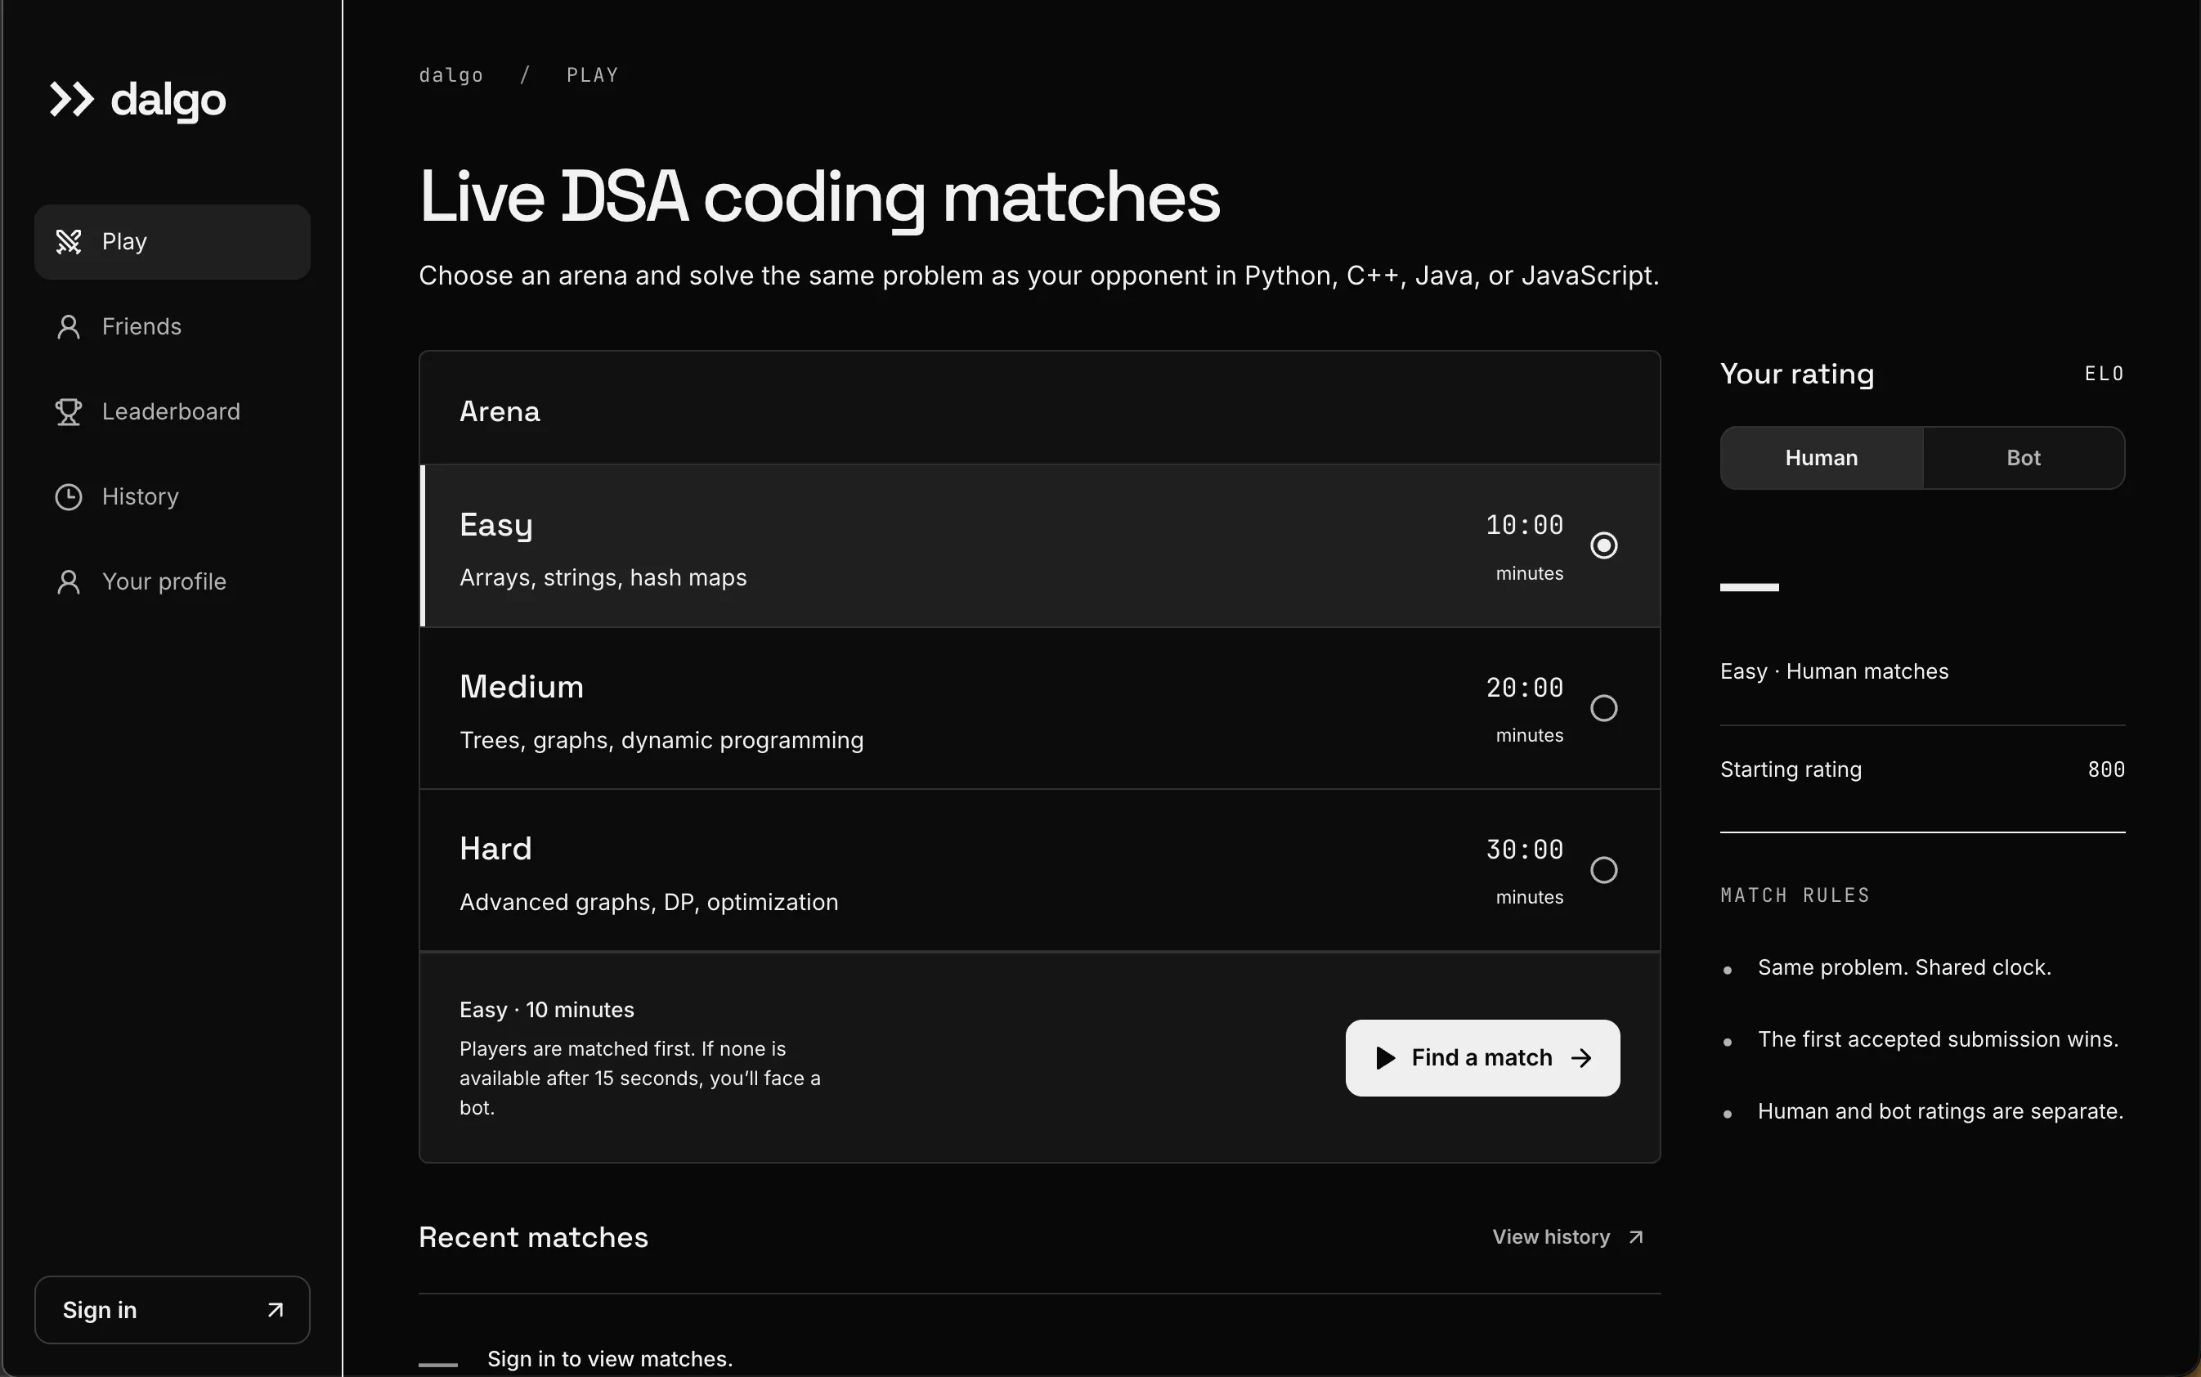Click 'Advanced graphs, DP, optimization' text
Image resolution: width=2201 pixels, height=1377 pixels.
tap(648, 902)
